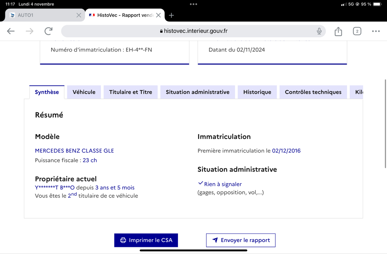The image size is (387, 254).
Task: Click the (gages, opposition, vol,...) note
Action: tap(231, 193)
